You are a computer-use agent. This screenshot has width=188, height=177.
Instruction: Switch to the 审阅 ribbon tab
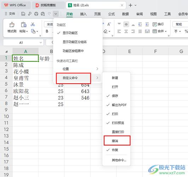coord(139,14)
